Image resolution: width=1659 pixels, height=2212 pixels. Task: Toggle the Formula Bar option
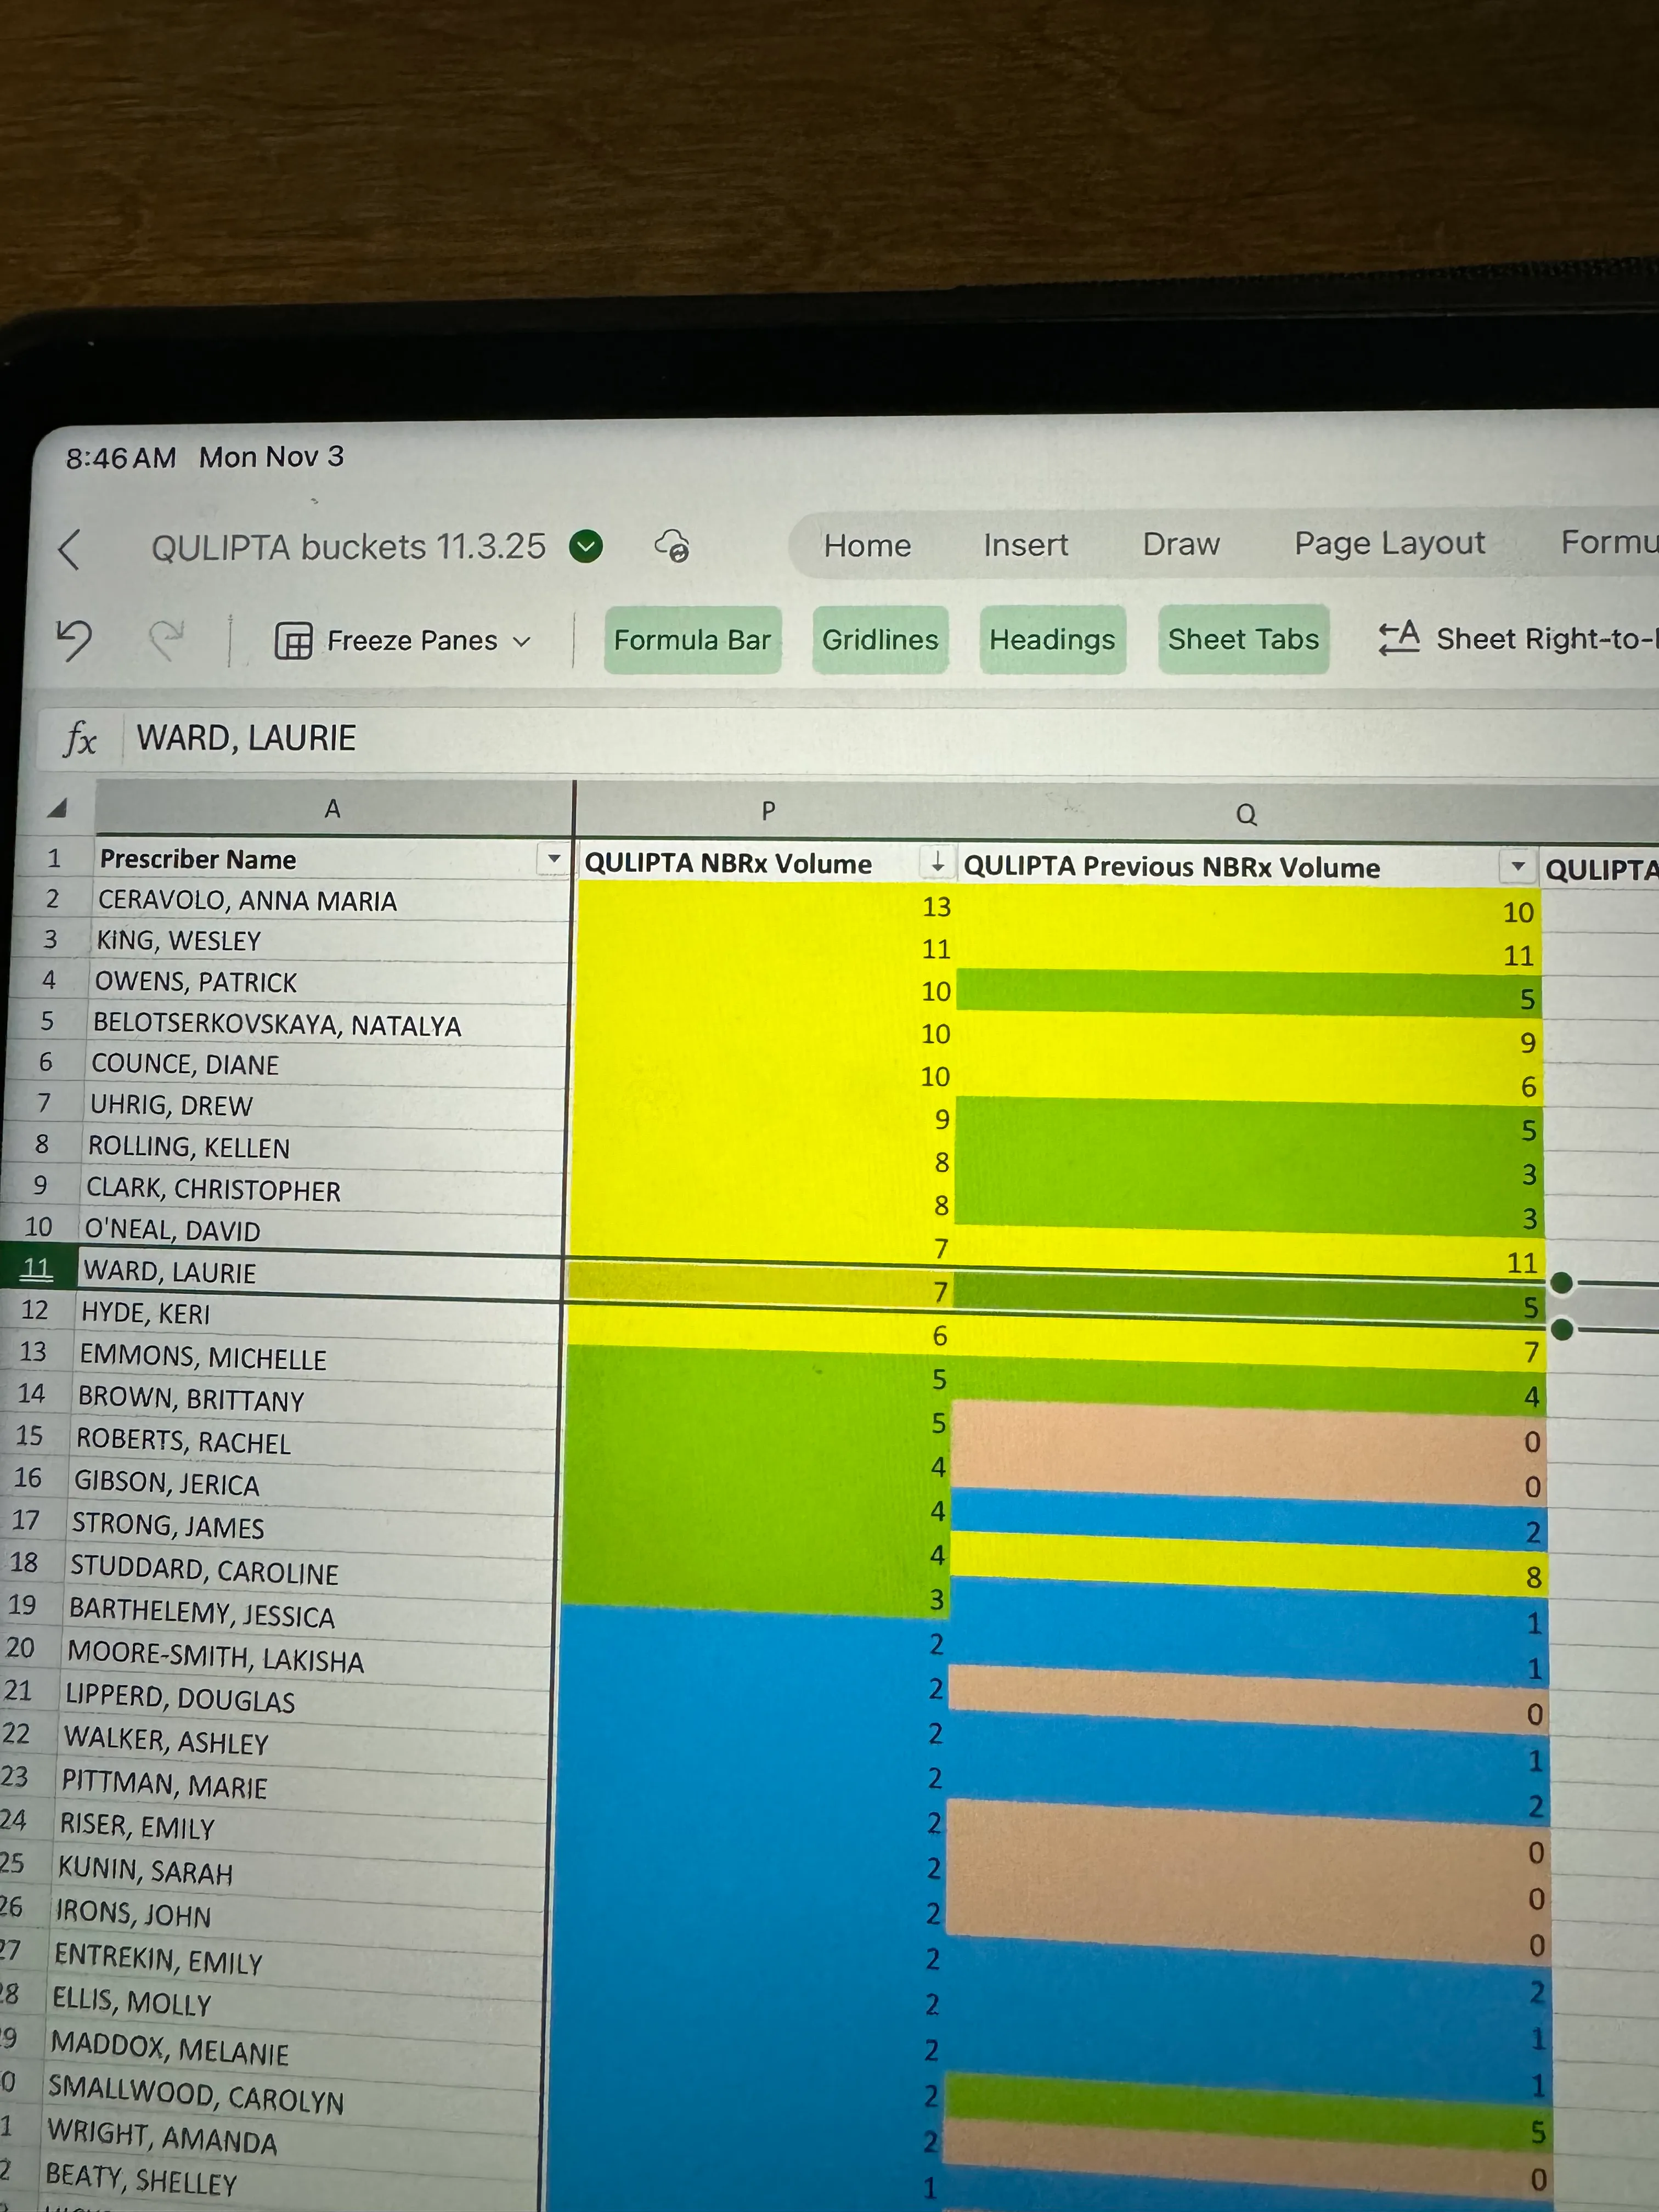pyautogui.click(x=692, y=640)
